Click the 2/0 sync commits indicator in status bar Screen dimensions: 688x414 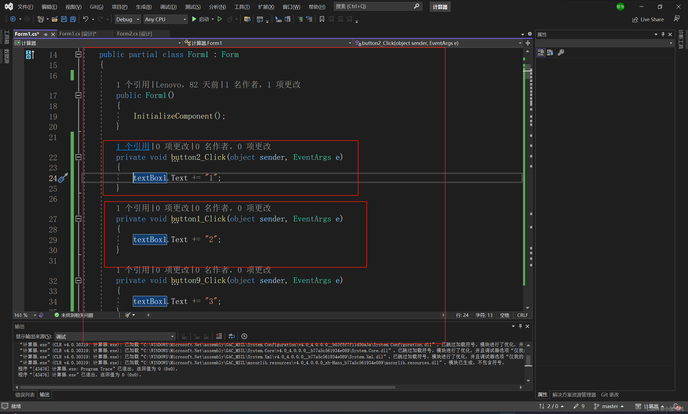click(551, 406)
